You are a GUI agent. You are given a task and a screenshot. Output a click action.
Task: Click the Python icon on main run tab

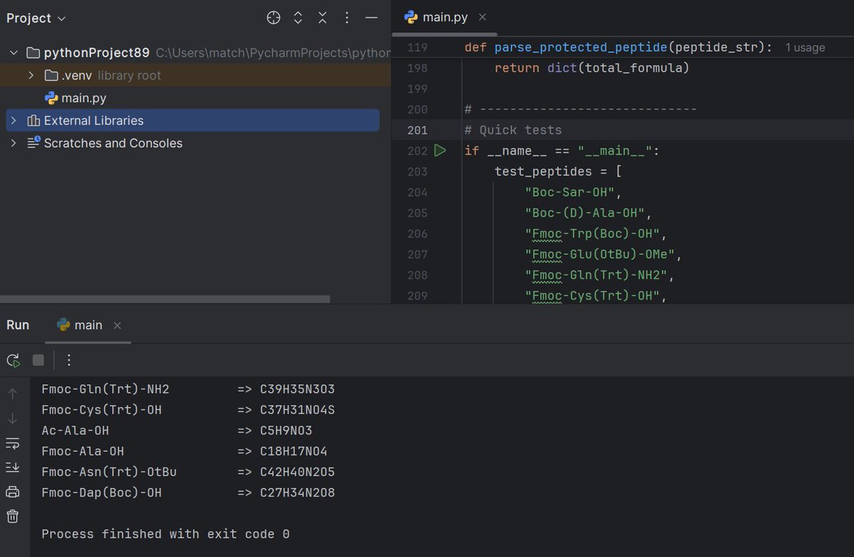[63, 325]
